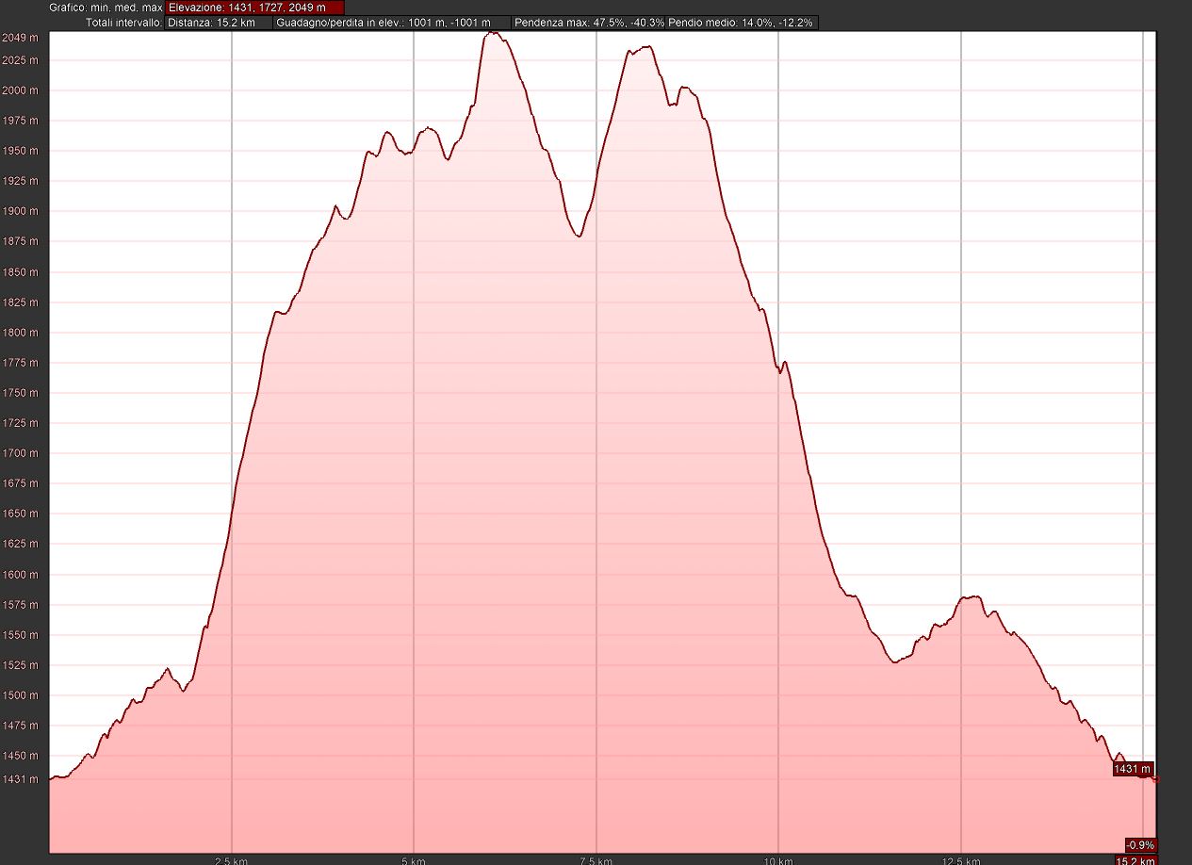Click the 2049 m y-axis label
Viewport: 1192px width, 865px height.
pos(20,38)
